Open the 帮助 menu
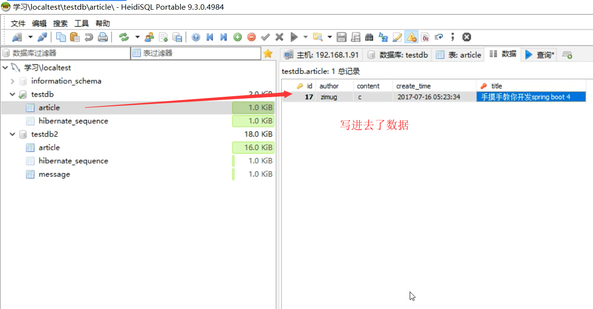 (x=103, y=23)
